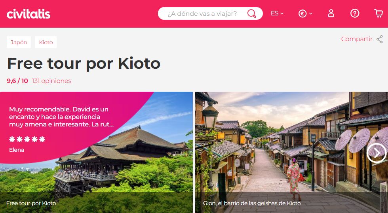The width and height of the screenshot is (388, 213).
Task: Expand the ES language dropdown
Action: point(277,13)
